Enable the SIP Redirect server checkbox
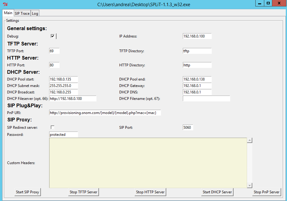Screen dimensions: 287x201 point(53,127)
